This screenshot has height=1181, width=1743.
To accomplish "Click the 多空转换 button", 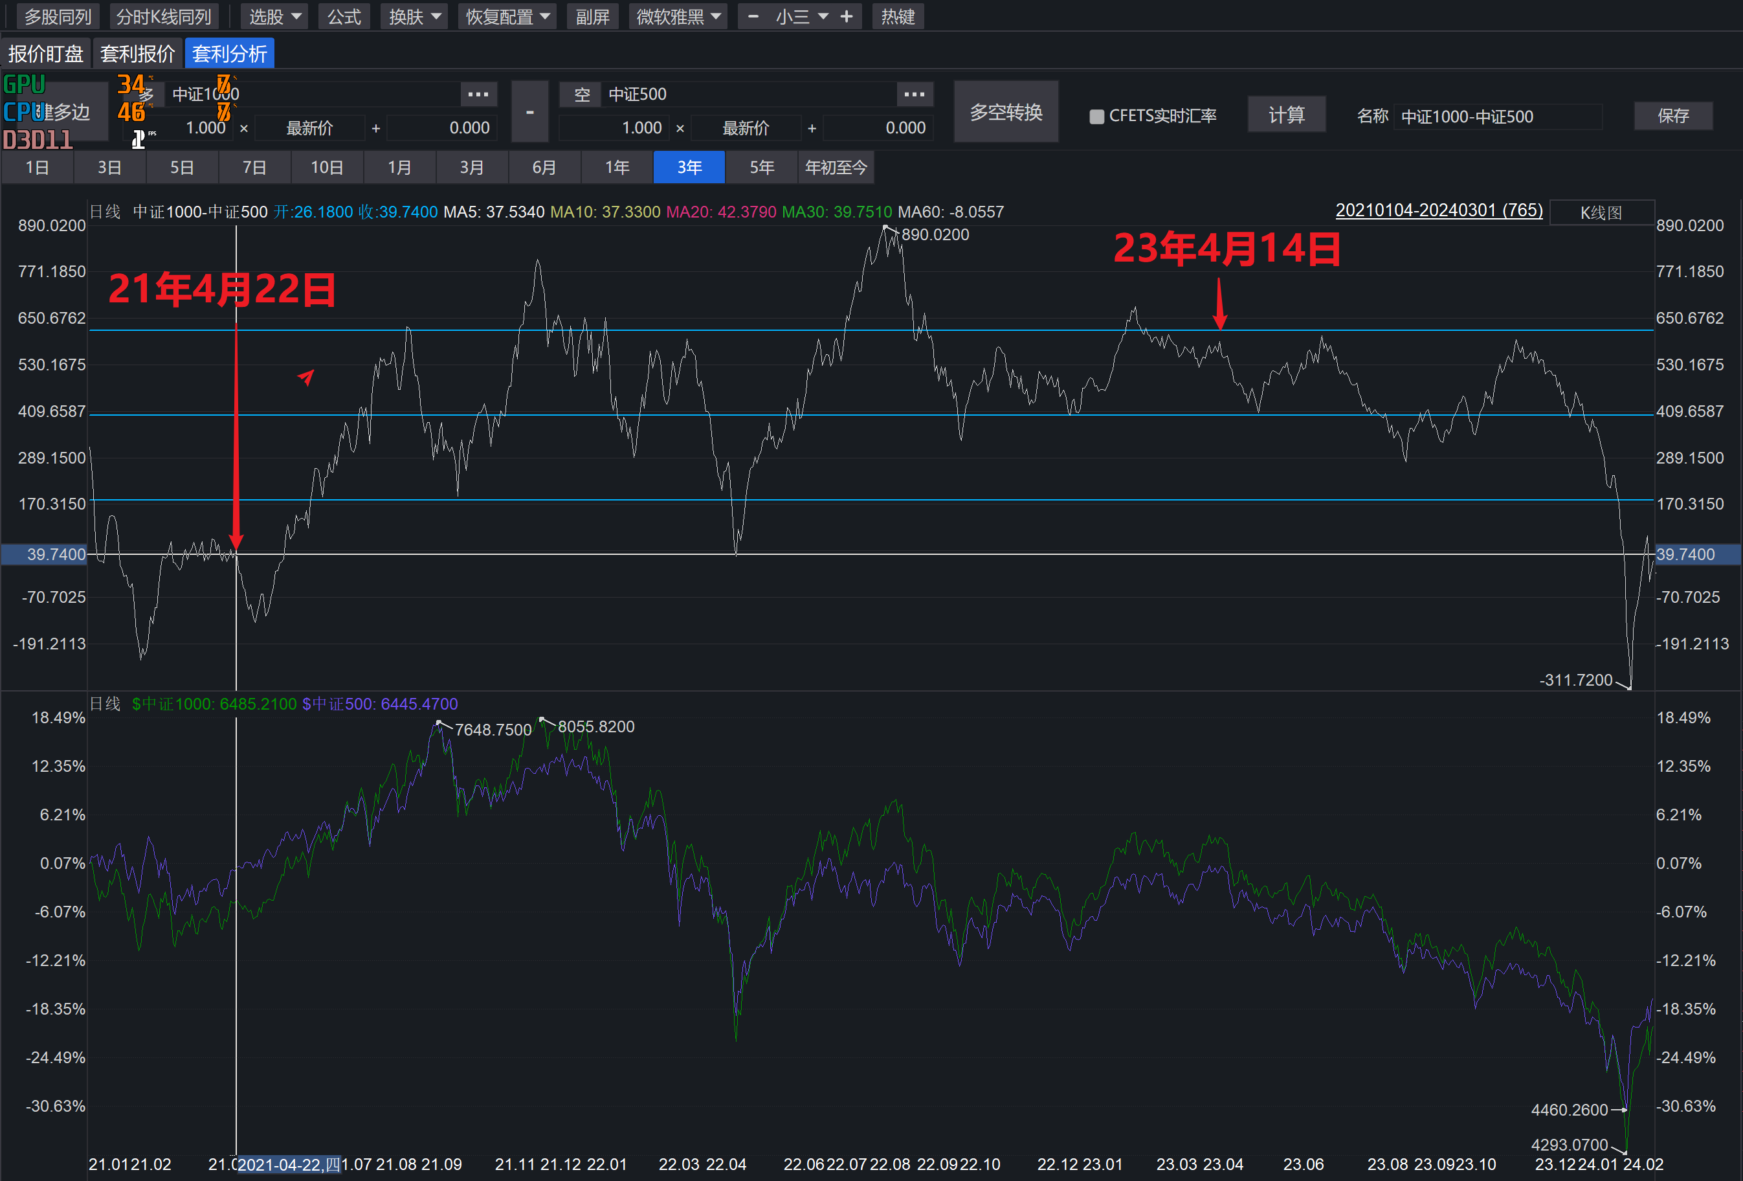I will point(1006,113).
